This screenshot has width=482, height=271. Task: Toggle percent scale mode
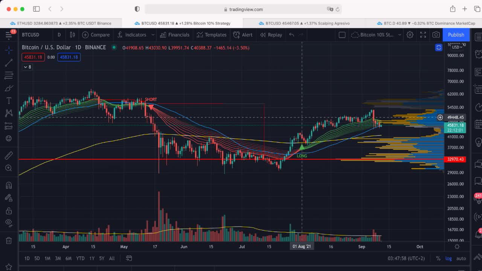point(438,258)
